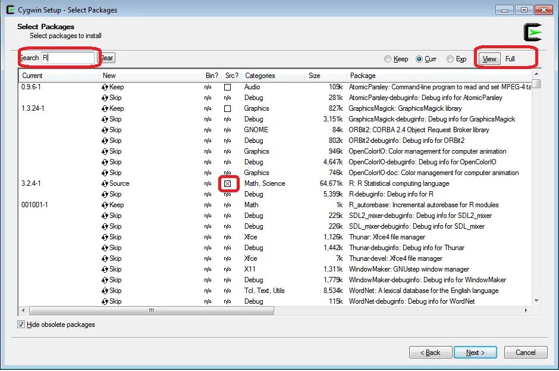Cycle the WordNet-debuginfo Skip icon
Screen dimensions: 559x371
105,301
